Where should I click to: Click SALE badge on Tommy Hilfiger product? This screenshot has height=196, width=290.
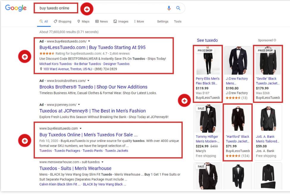point(201,108)
